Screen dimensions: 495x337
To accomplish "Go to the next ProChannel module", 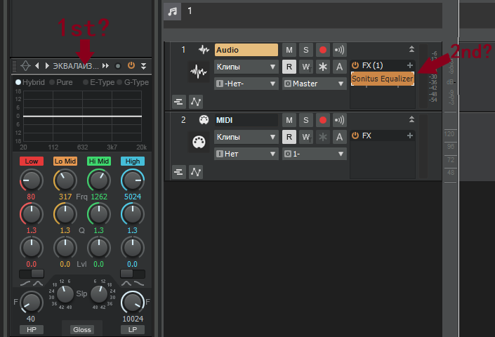I will (x=47, y=65).
